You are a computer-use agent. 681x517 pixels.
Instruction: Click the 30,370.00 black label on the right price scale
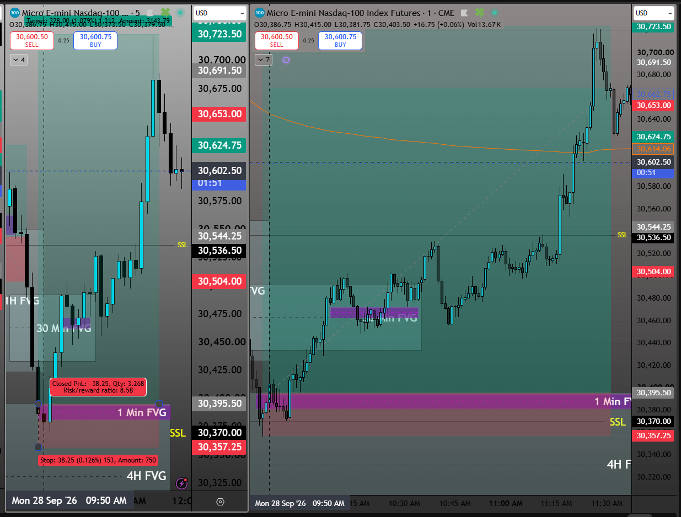pyautogui.click(x=653, y=421)
